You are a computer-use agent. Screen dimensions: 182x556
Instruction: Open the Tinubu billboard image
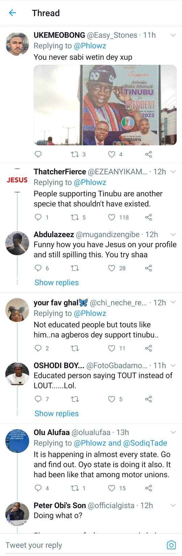pyautogui.click(x=105, y=105)
